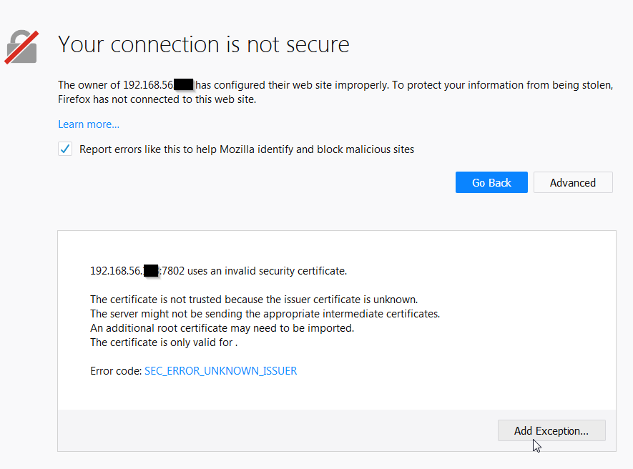Open the SEC_ERROR_UNKNOWN_ISSUER error code link
633x469 pixels.
click(x=220, y=371)
